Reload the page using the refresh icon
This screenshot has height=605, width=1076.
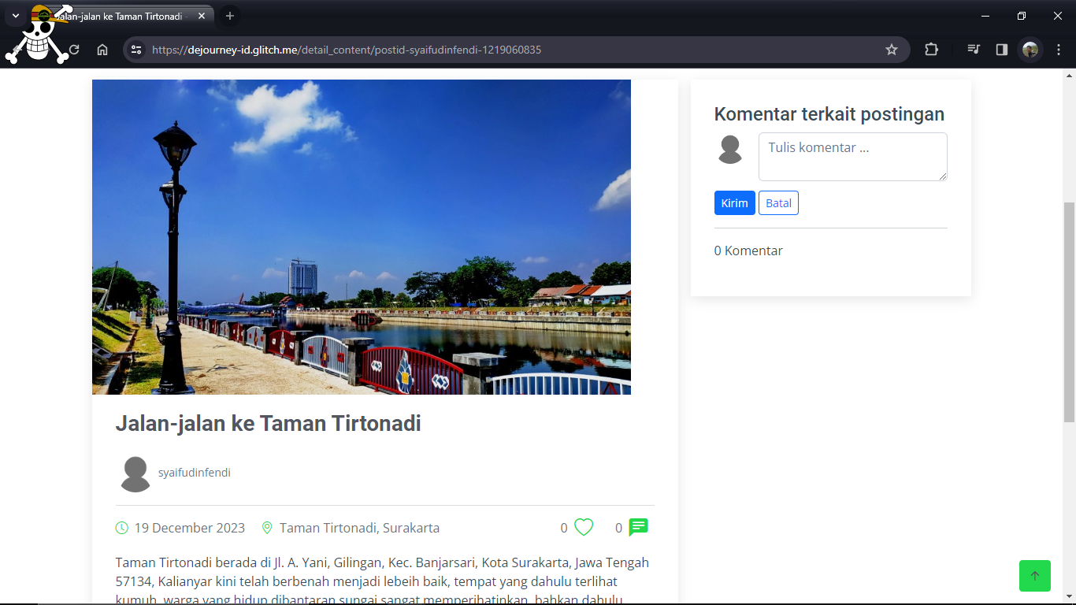point(74,50)
